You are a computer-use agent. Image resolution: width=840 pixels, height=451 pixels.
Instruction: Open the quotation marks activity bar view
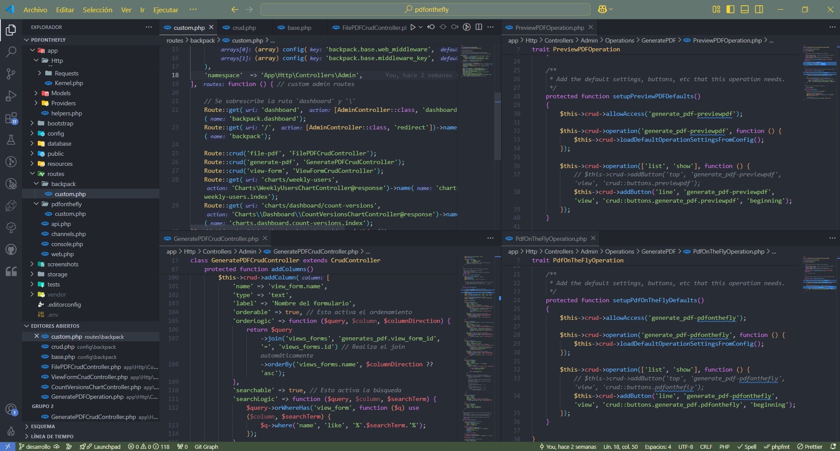click(x=11, y=271)
